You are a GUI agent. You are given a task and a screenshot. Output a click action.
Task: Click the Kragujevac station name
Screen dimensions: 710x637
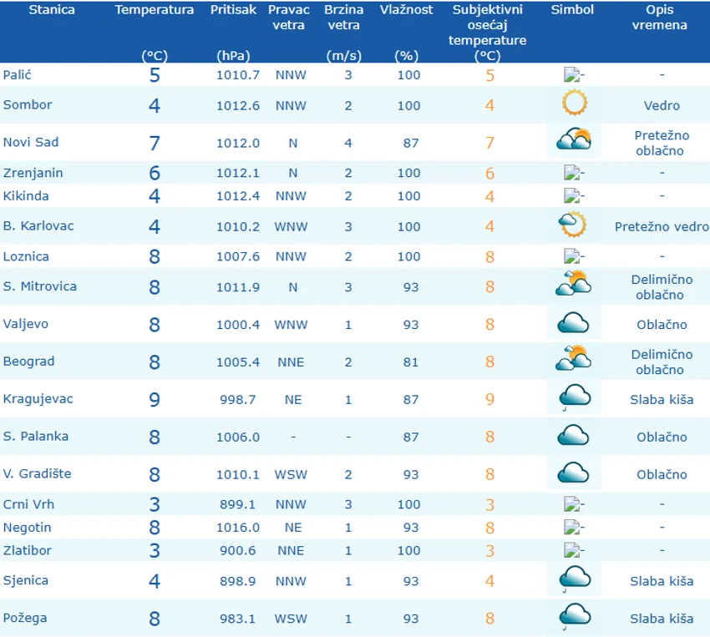point(38,398)
